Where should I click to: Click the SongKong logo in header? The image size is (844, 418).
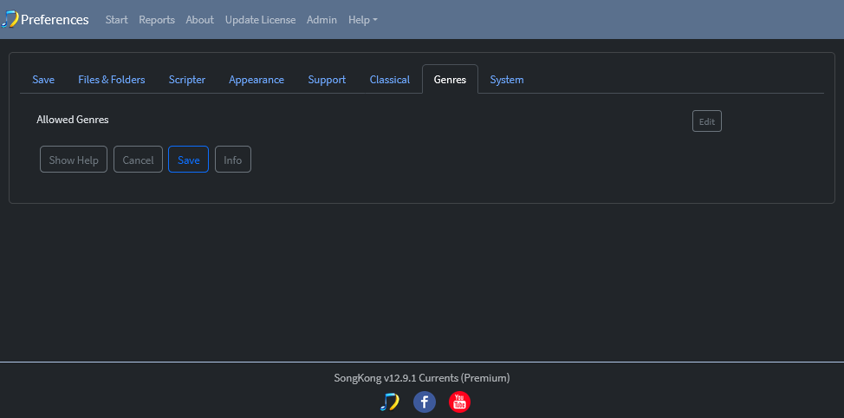pos(10,19)
